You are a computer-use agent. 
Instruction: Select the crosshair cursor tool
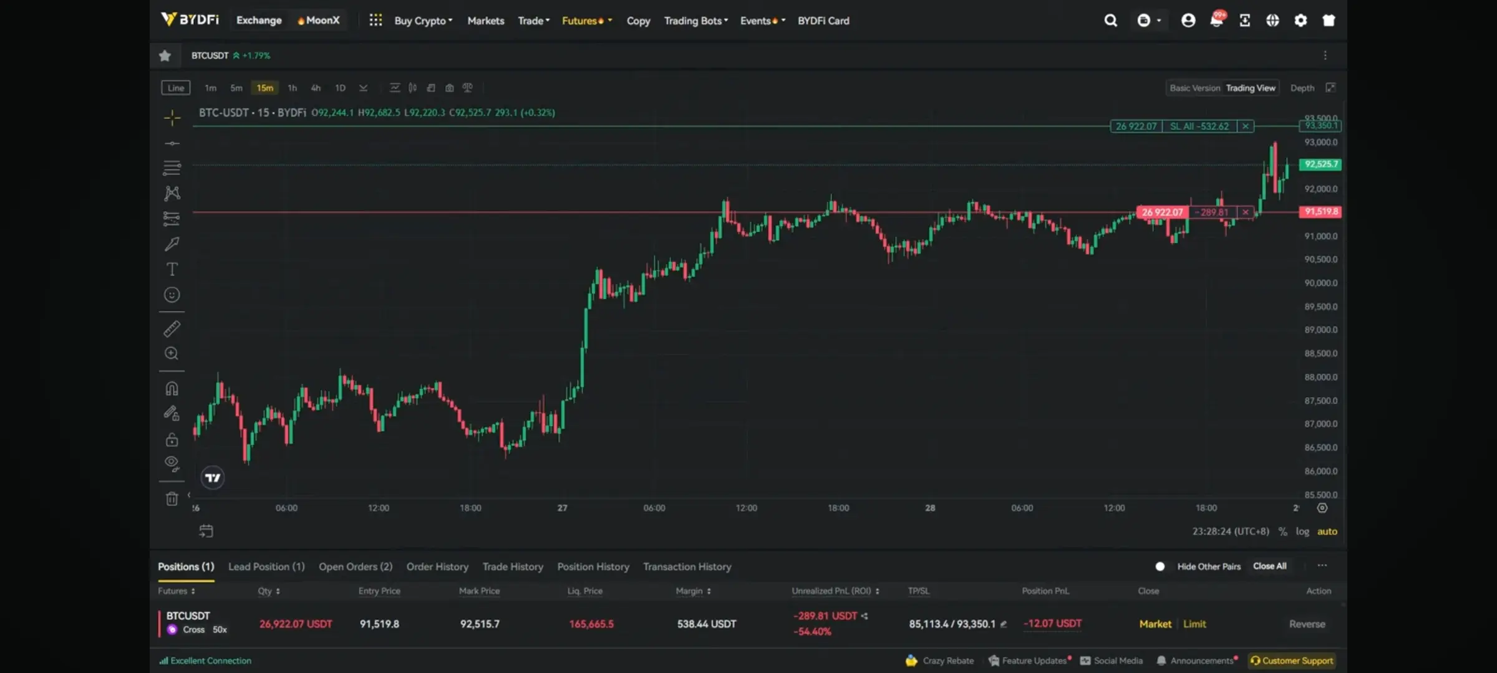172,117
